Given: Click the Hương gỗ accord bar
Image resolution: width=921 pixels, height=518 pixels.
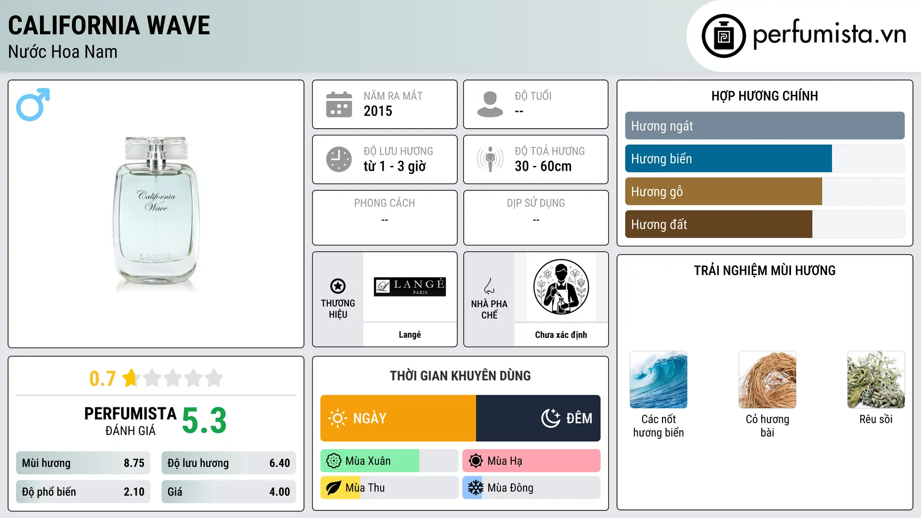Looking at the screenshot, I should (x=765, y=192).
